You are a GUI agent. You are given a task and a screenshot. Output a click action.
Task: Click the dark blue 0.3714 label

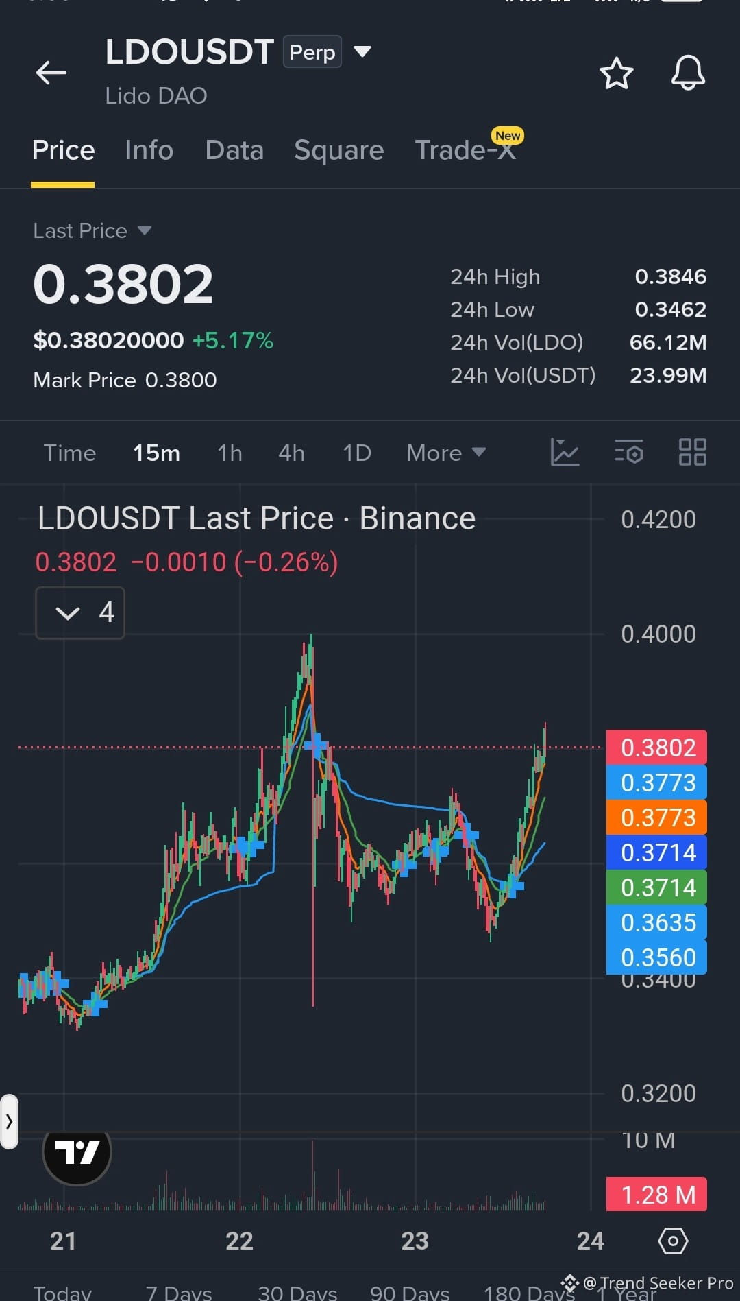click(x=656, y=852)
